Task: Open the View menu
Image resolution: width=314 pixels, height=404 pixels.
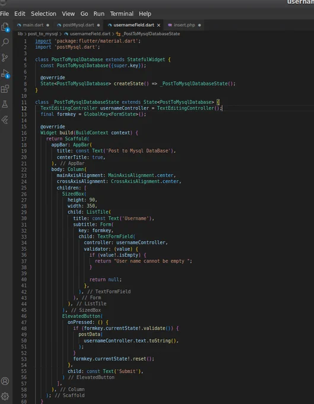Action: [x=68, y=14]
